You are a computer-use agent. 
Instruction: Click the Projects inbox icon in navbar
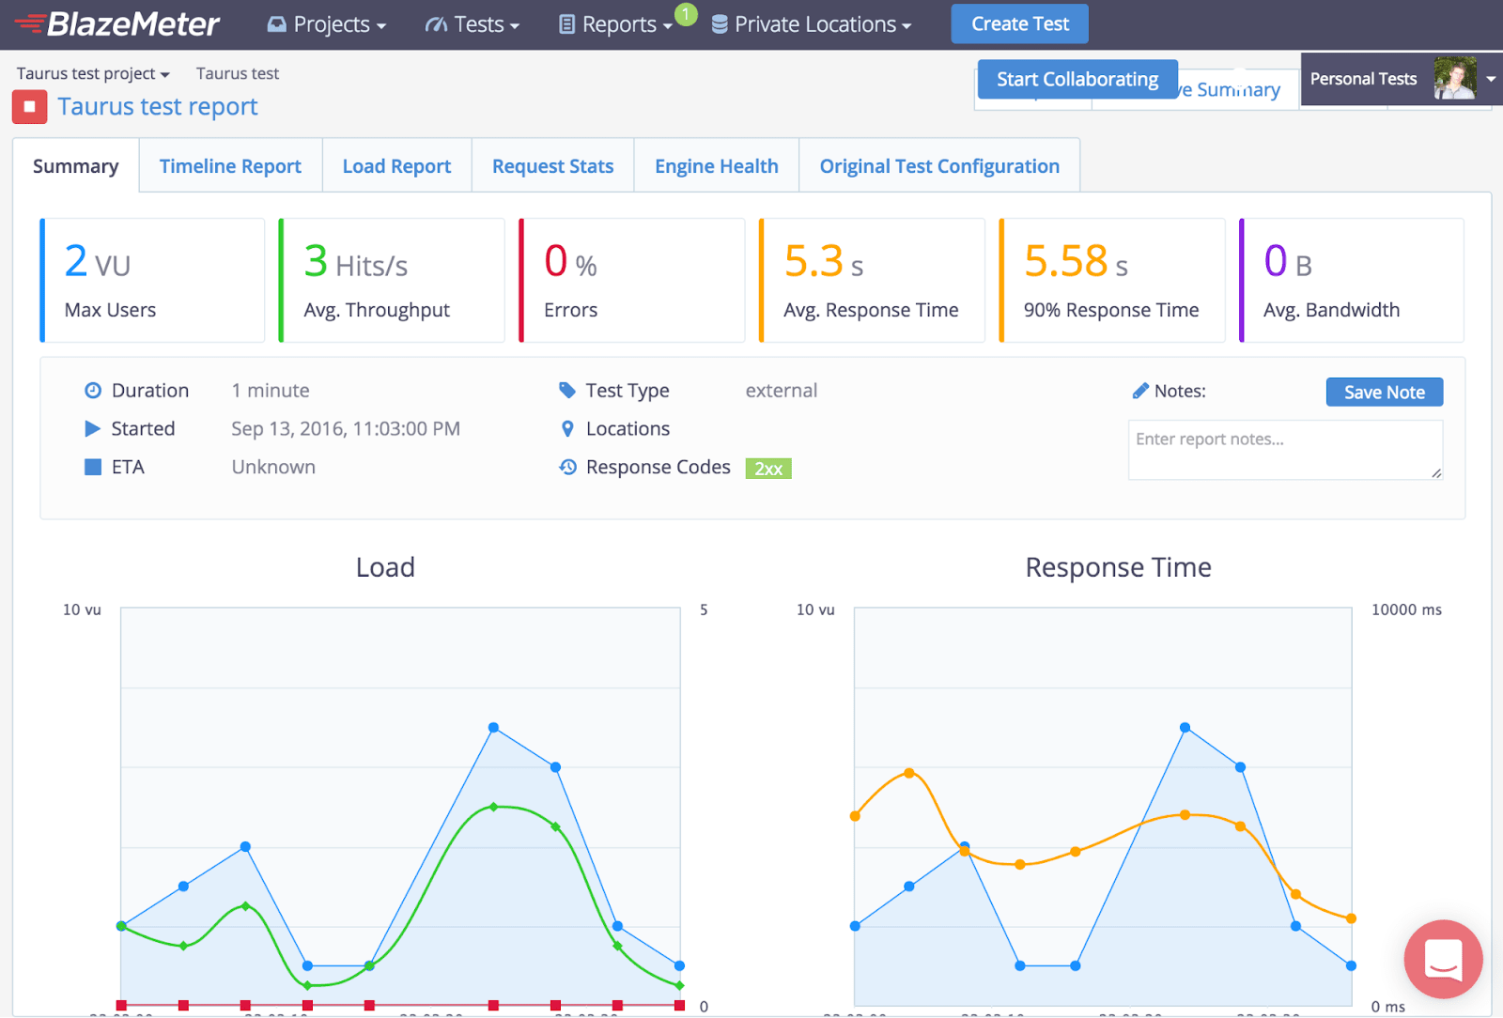pos(275,24)
